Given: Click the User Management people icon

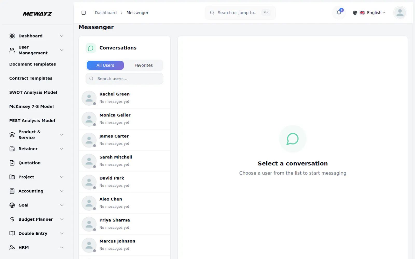Looking at the screenshot, I should point(12,50).
